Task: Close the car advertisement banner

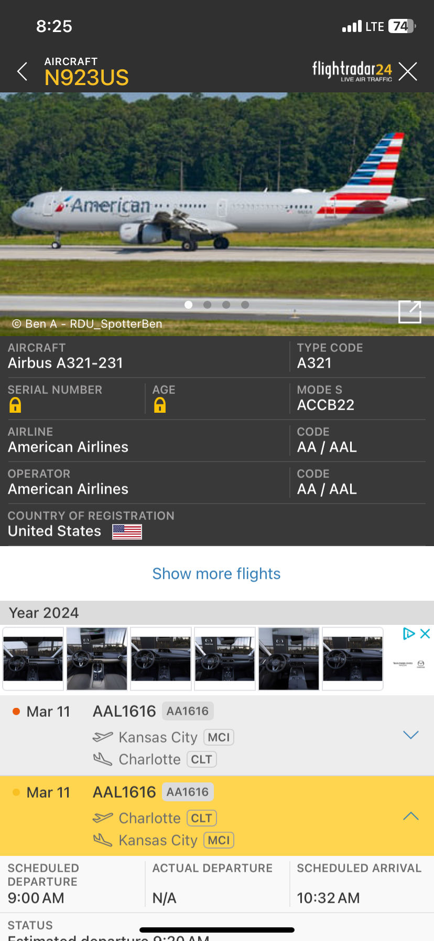Action: 425,634
